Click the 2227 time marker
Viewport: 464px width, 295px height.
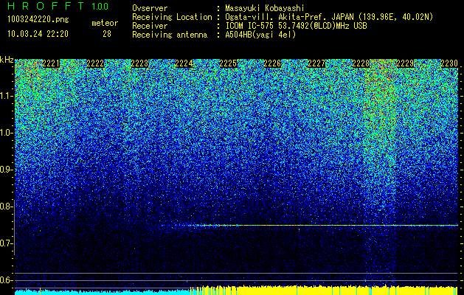pyautogui.click(x=316, y=63)
